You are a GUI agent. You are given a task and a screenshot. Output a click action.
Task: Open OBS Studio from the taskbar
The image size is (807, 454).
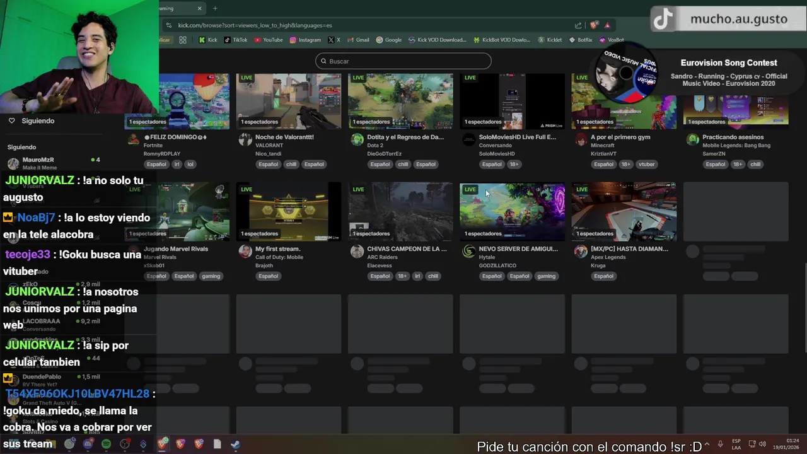tap(125, 444)
